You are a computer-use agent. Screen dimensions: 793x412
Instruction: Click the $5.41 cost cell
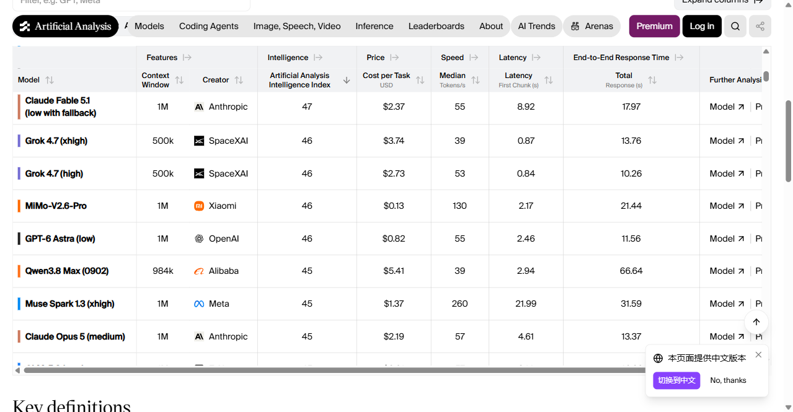(394, 271)
